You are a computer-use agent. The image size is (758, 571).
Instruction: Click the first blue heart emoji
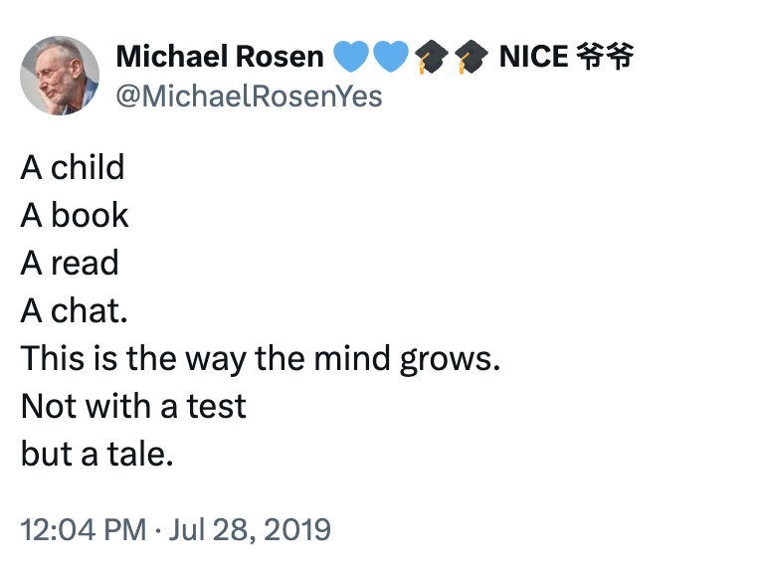[x=351, y=58]
